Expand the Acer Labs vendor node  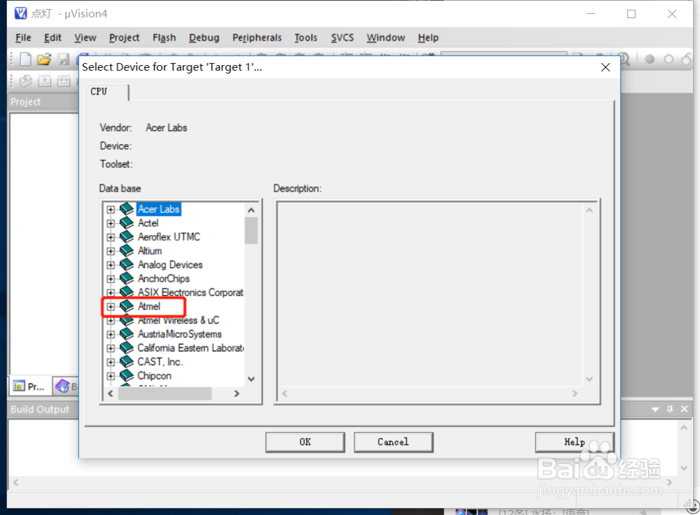click(111, 209)
